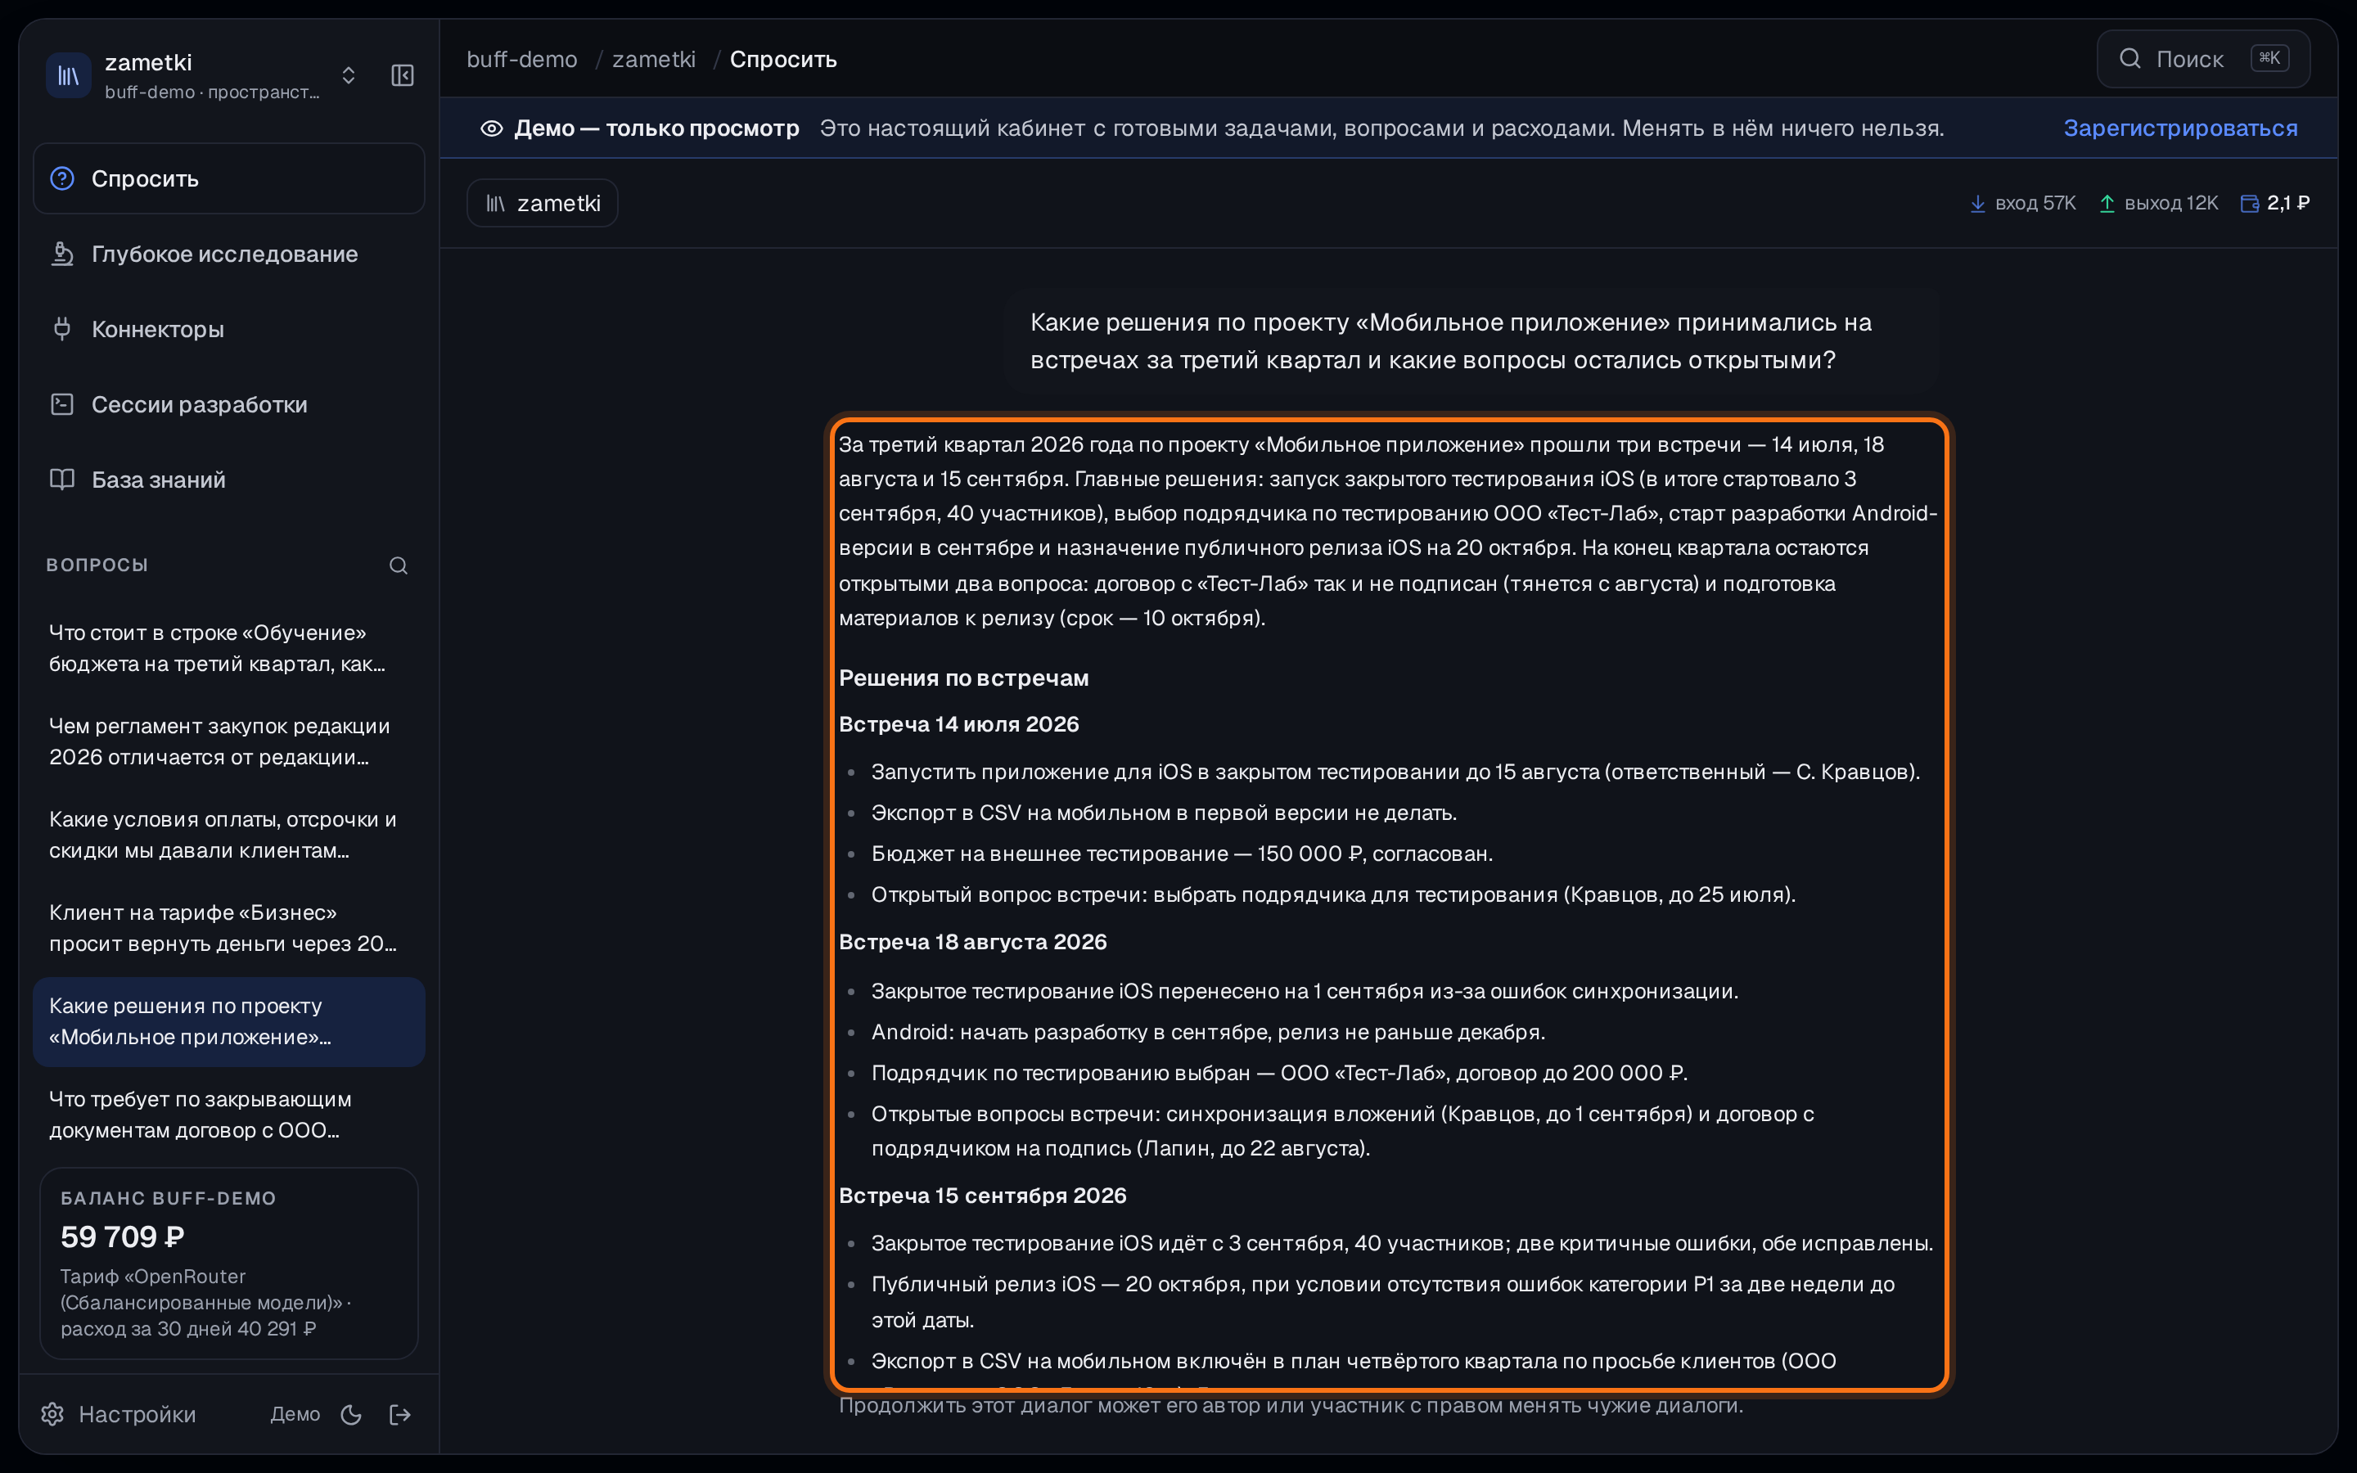
Task: Click the cost 2,1 ₽ wallet indicator
Action: click(x=2275, y=203)
